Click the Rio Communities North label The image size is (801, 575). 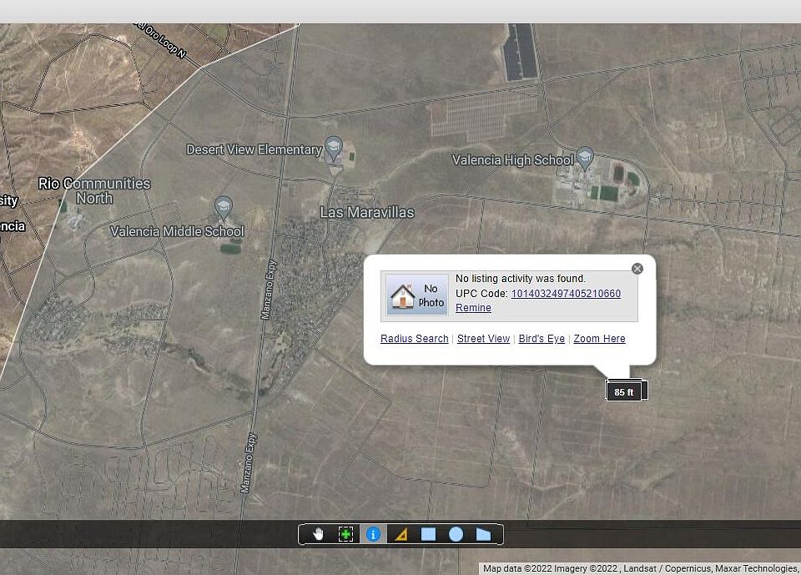tap(94, 190)
